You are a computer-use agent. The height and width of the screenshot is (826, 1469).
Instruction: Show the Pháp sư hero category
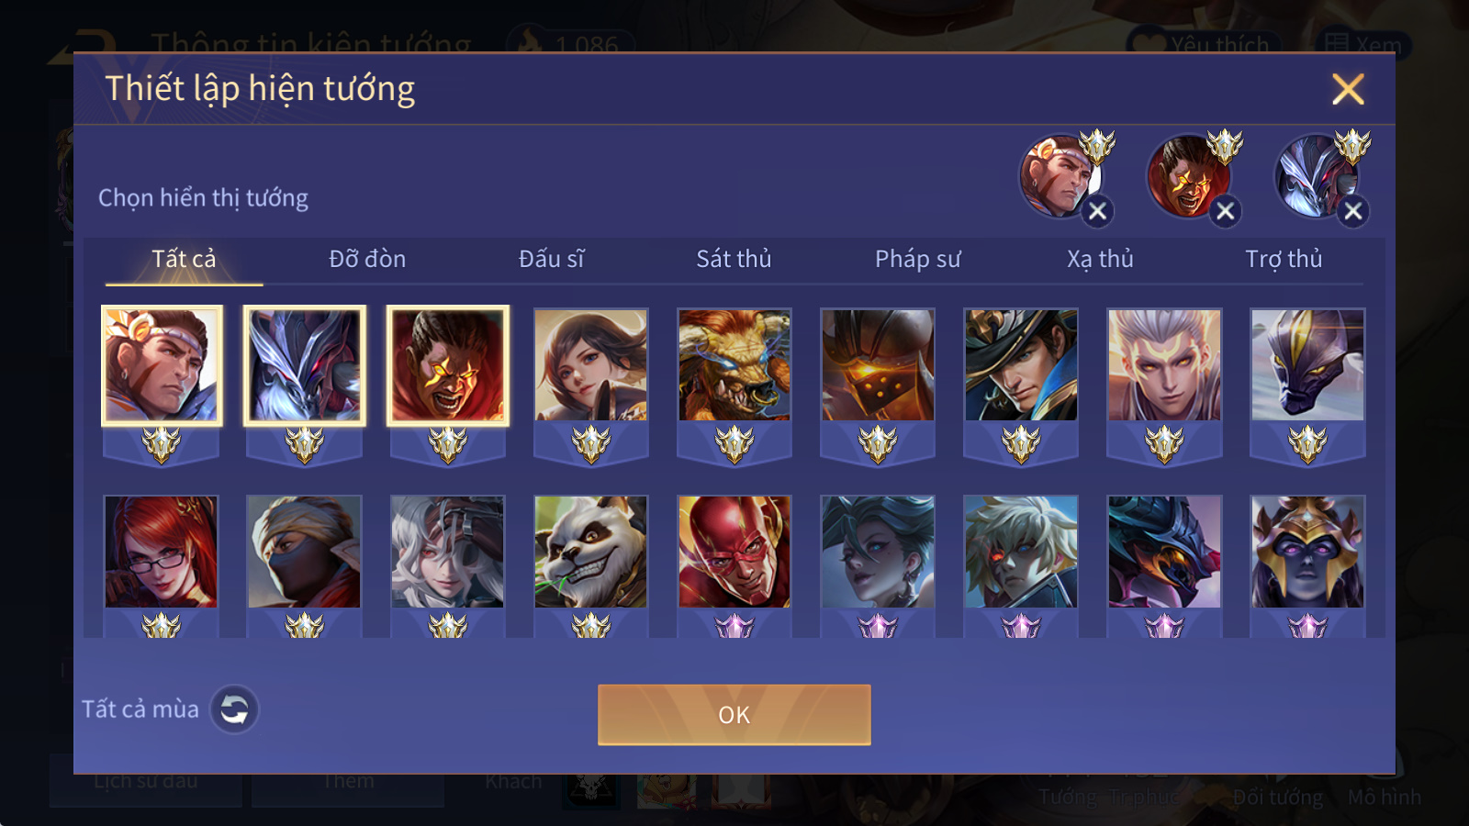917,259
